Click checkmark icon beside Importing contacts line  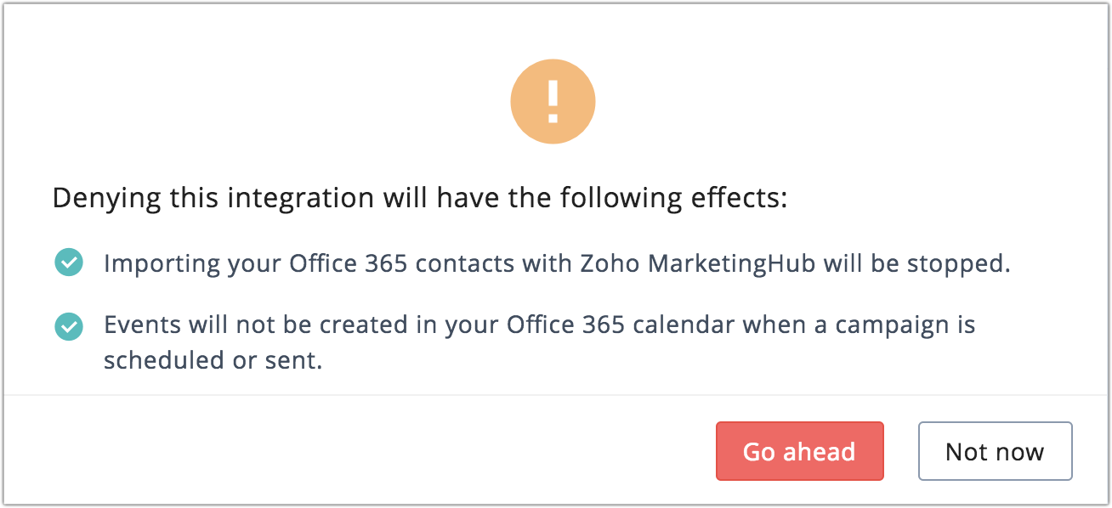[68, 263]
